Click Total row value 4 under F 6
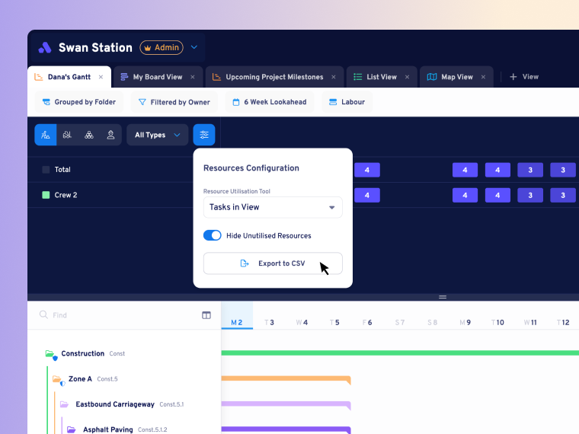Image resolution: width=579 pixels, height=434 pixels. tap(367, 170)
